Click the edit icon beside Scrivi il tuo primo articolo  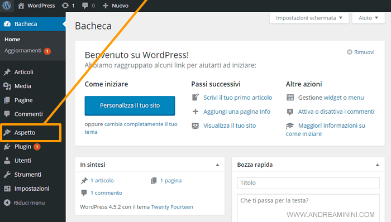click(195, 97)
